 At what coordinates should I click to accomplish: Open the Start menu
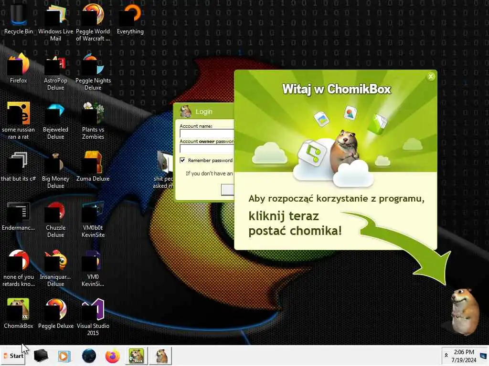[x=13, y=356]
